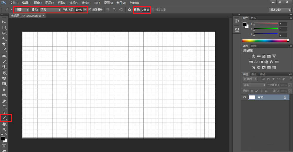Switch to the 色板 tab

point(253,18)
